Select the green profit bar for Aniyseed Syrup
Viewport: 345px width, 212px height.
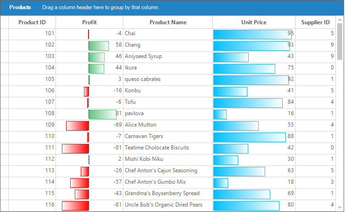[x=96, y=57]
